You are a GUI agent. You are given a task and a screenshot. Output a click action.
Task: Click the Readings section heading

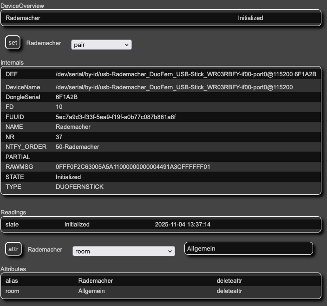[13, 212]
